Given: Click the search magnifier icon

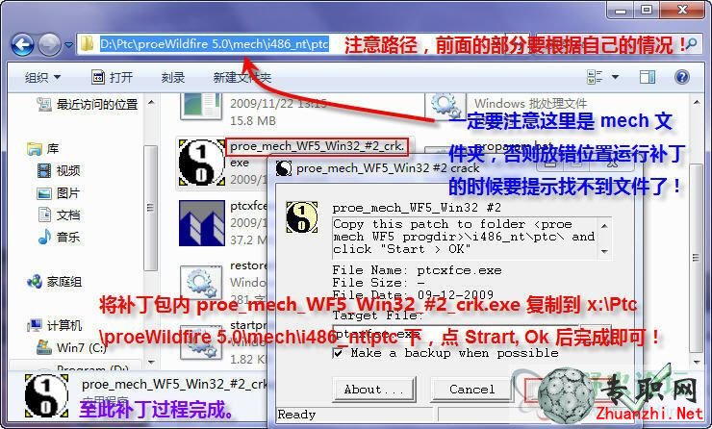Looking at the screenshot, I should pos(691,44).
